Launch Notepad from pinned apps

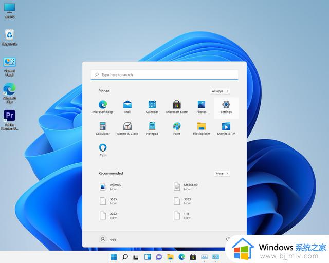click(152, 128)
